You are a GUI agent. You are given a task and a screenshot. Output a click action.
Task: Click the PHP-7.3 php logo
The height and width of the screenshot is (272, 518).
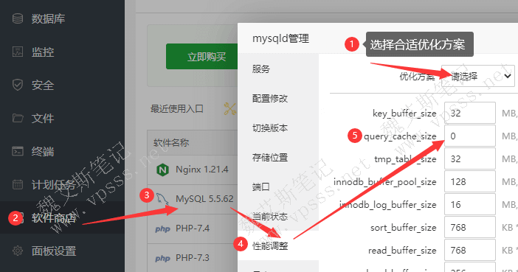tap(162, 258)
